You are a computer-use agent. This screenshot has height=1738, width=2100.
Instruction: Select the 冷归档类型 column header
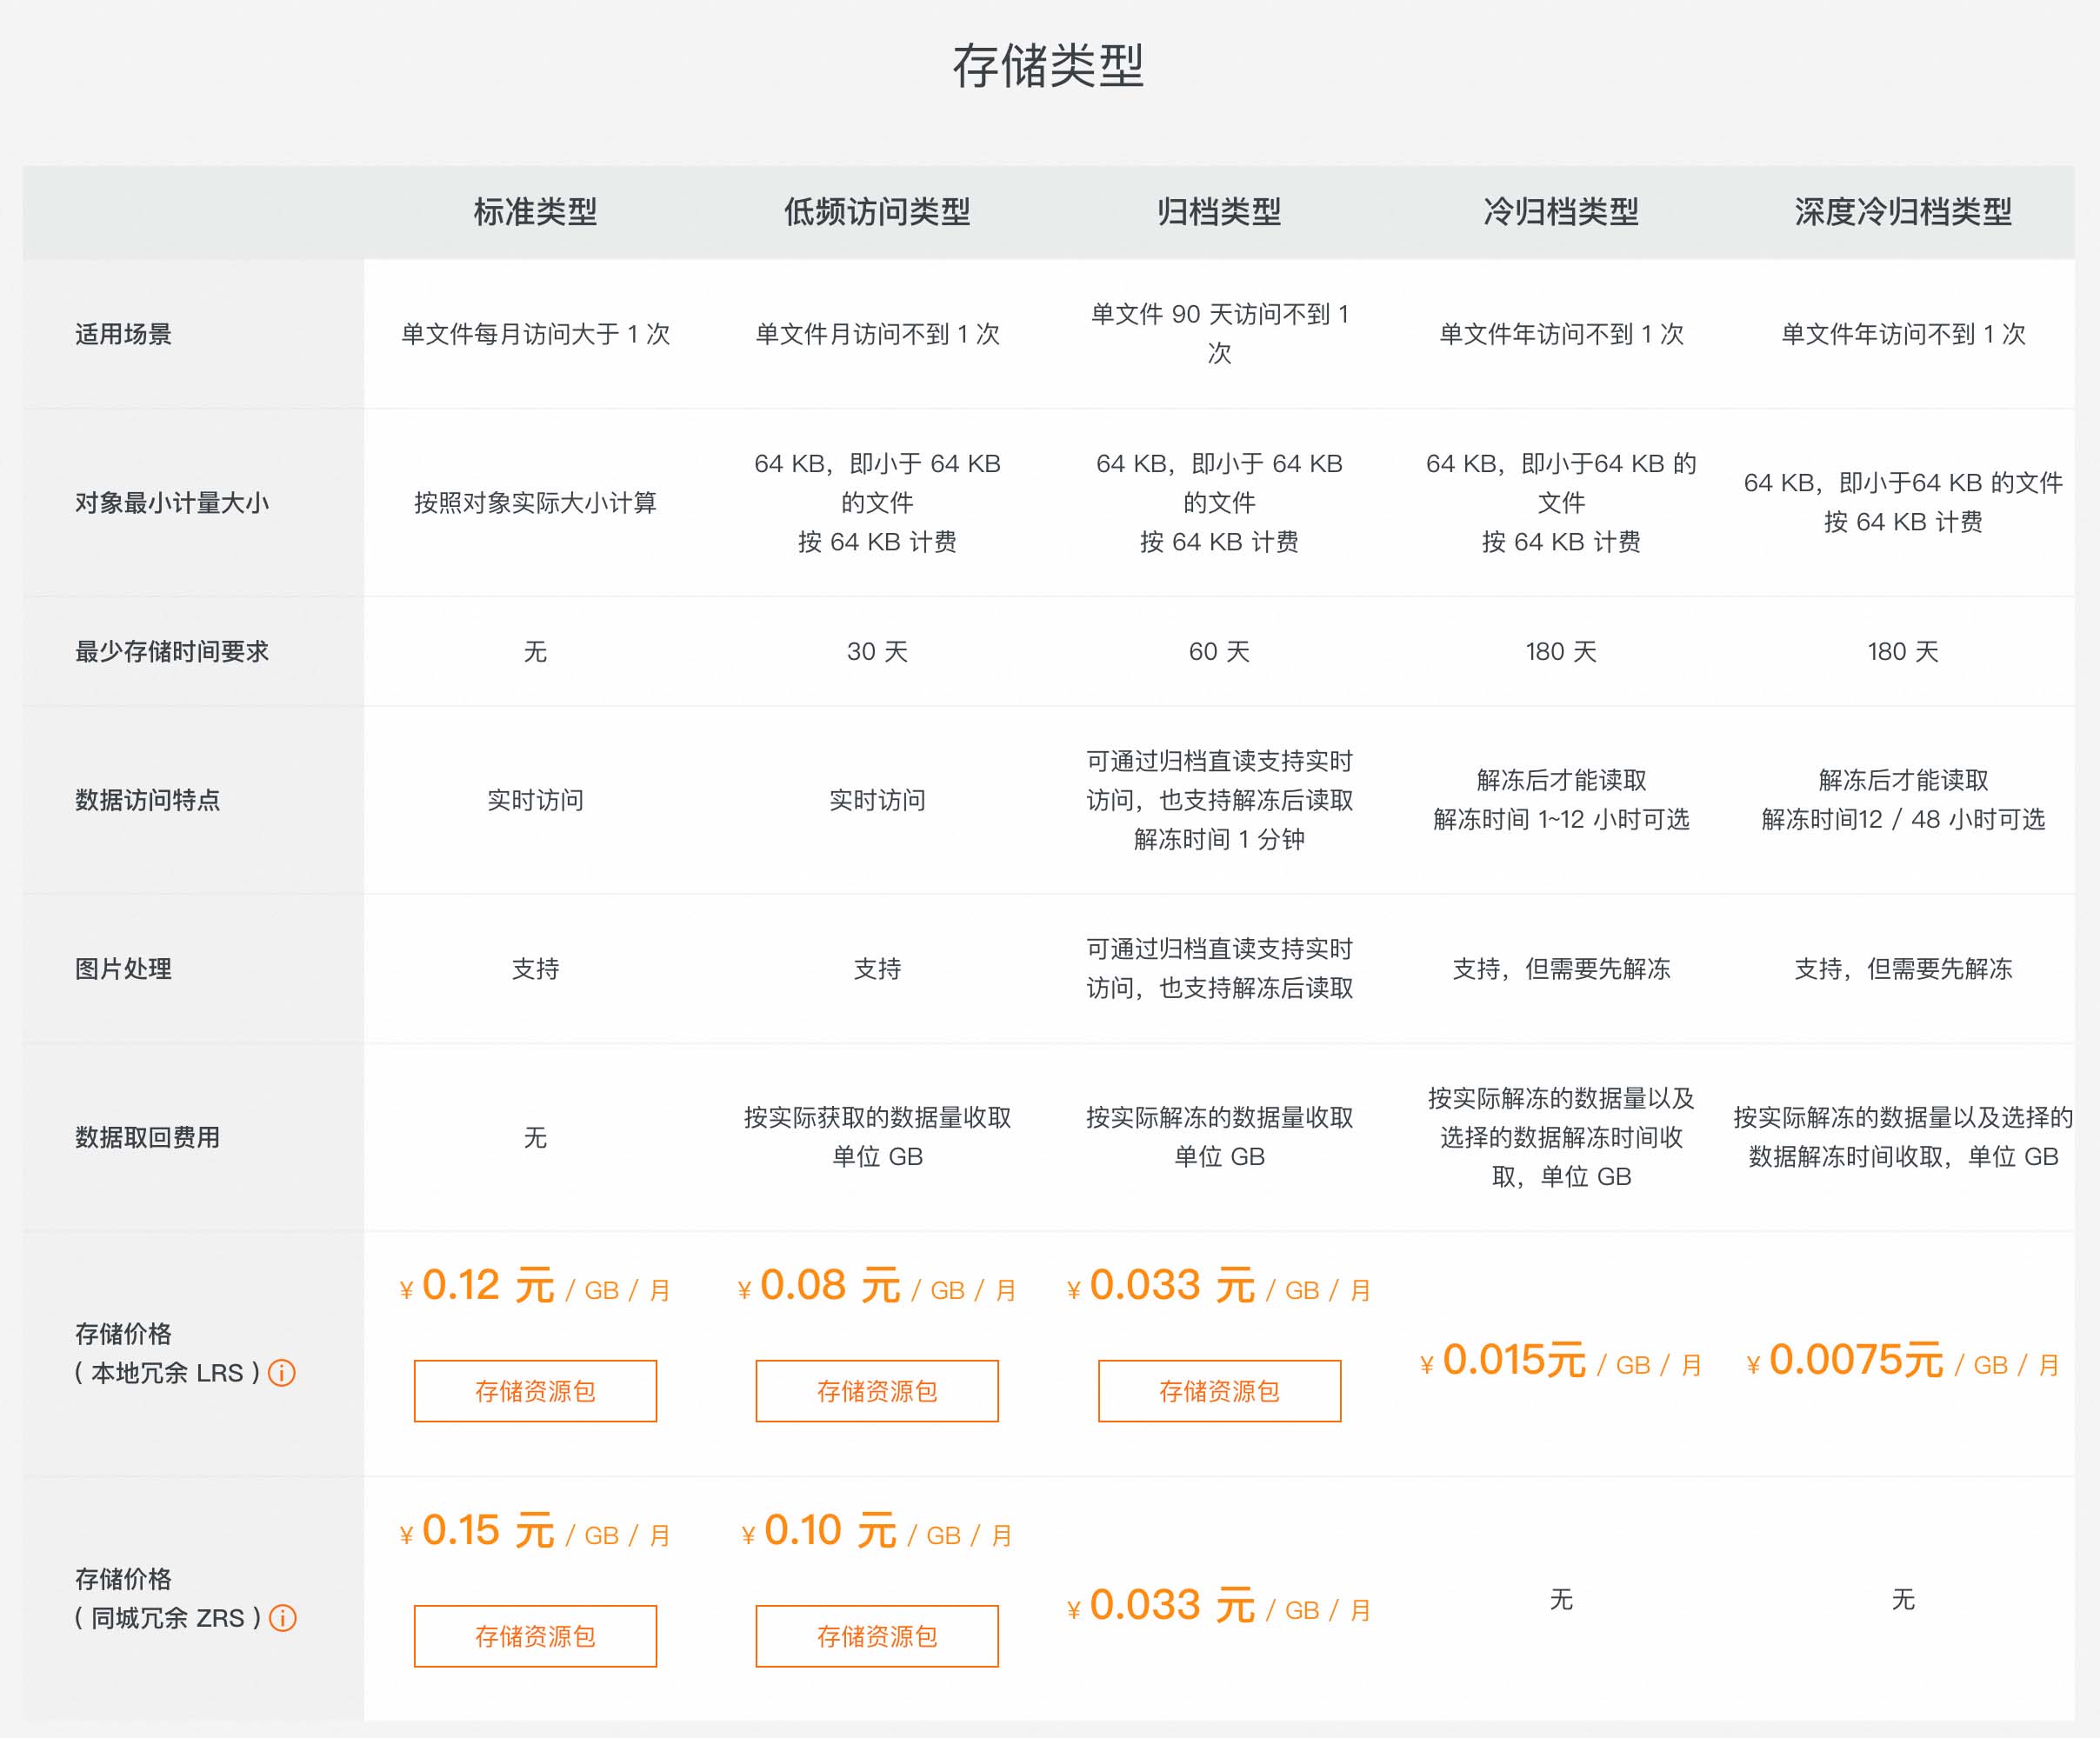pos(1561,212)
